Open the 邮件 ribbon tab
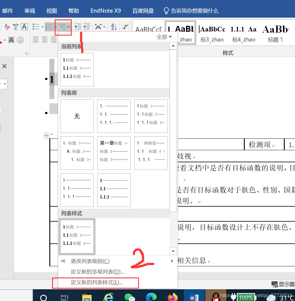The width and height of the screenshot is (295, 301). click(x=8, y=11)
